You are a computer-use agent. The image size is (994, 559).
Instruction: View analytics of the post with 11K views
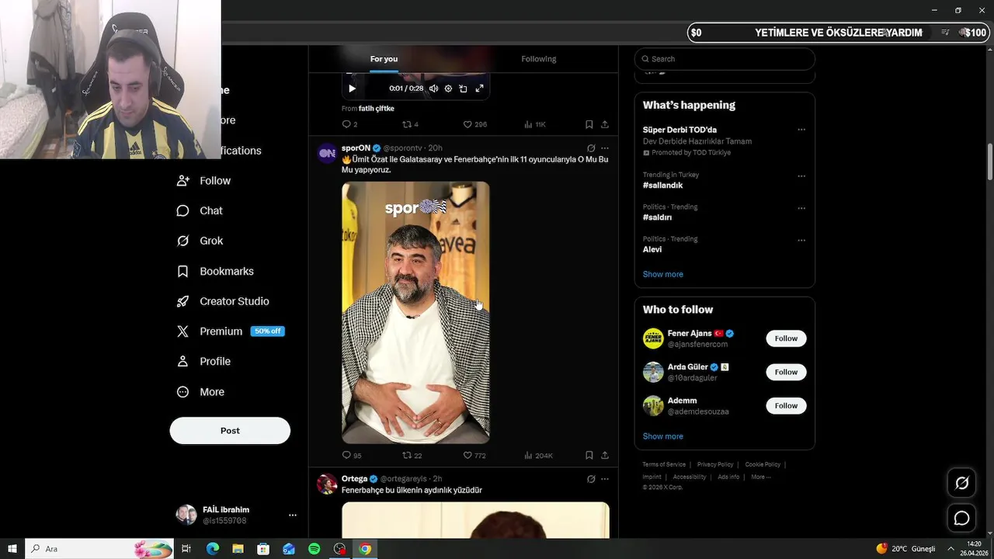(535, 124)
